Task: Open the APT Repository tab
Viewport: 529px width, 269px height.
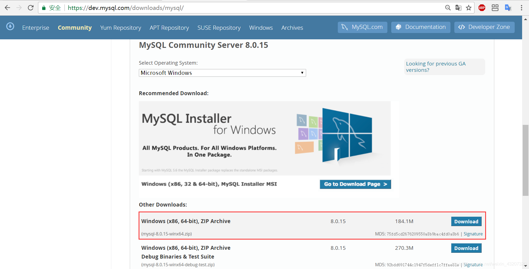Action: [169, 28]
